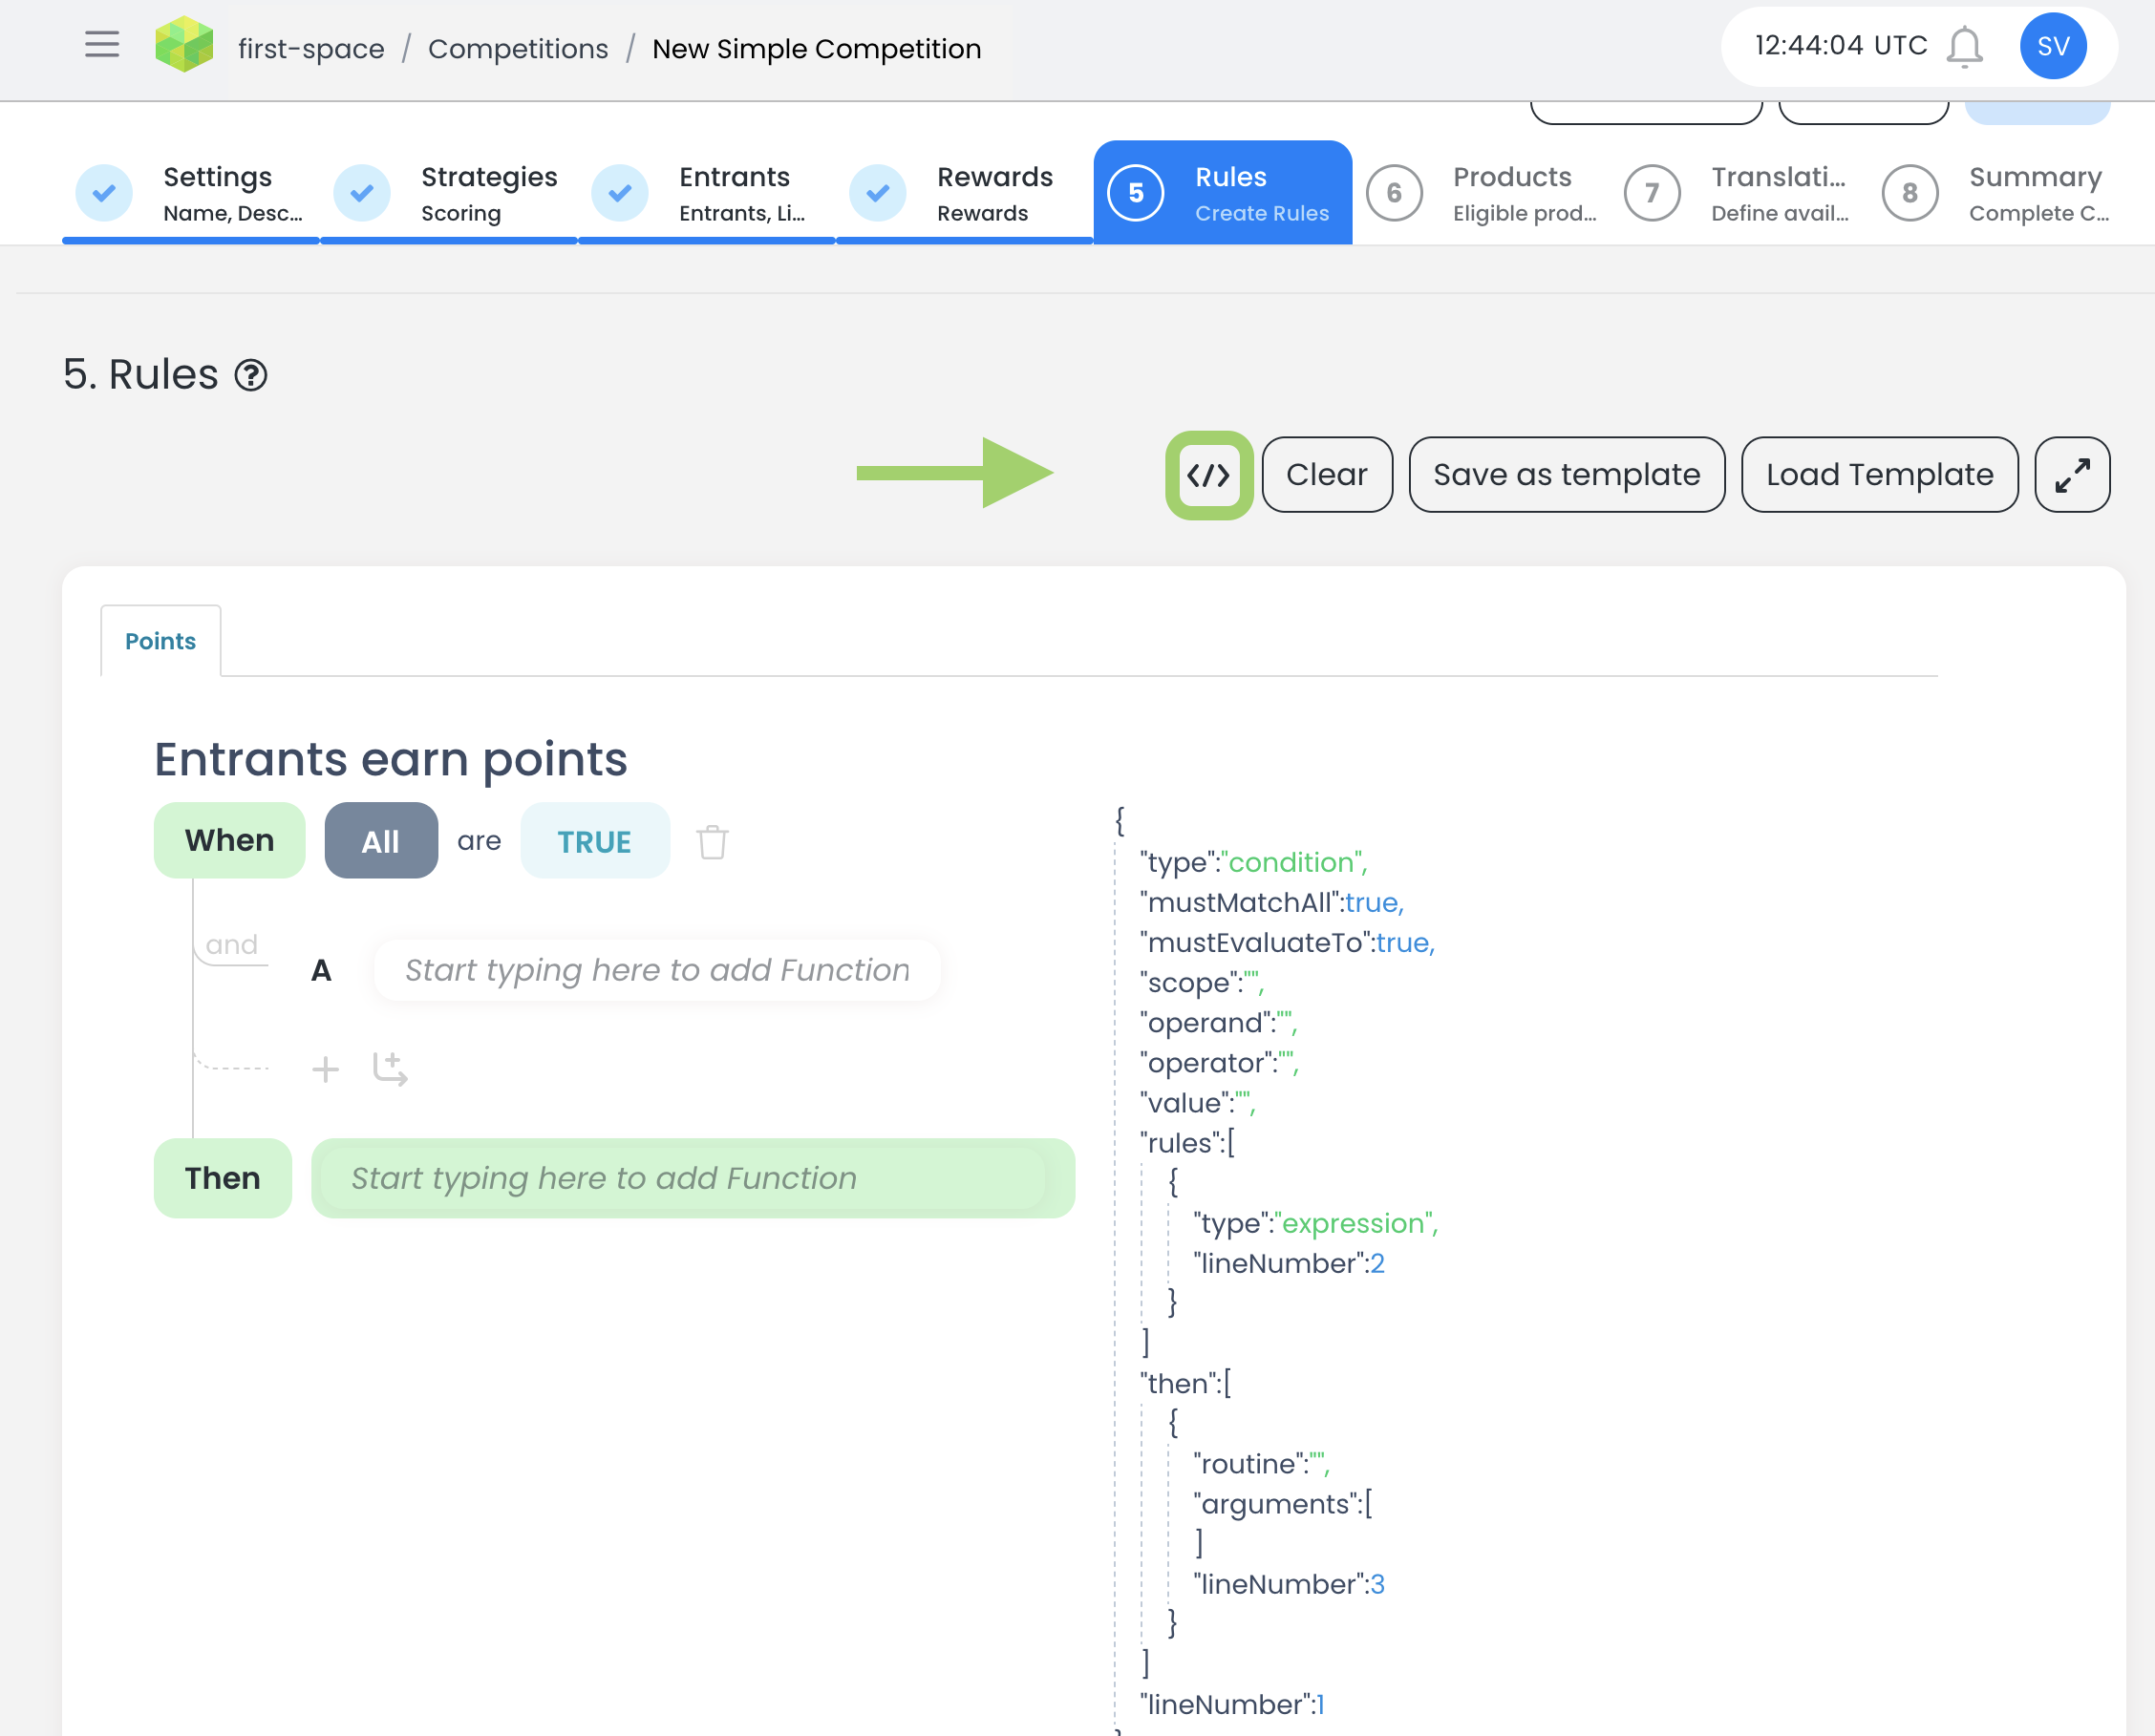Click the "operator" JSON line

(x=1220, y=1063)
